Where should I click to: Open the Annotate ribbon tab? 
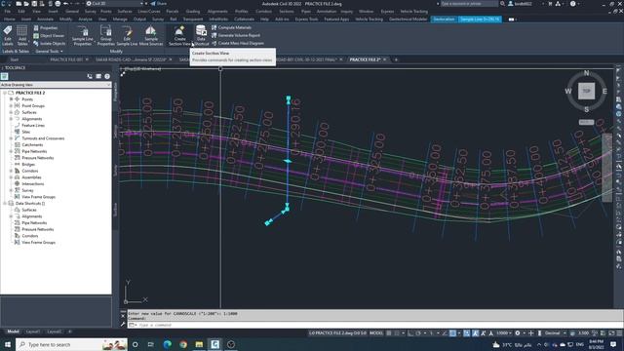(45, 19)
